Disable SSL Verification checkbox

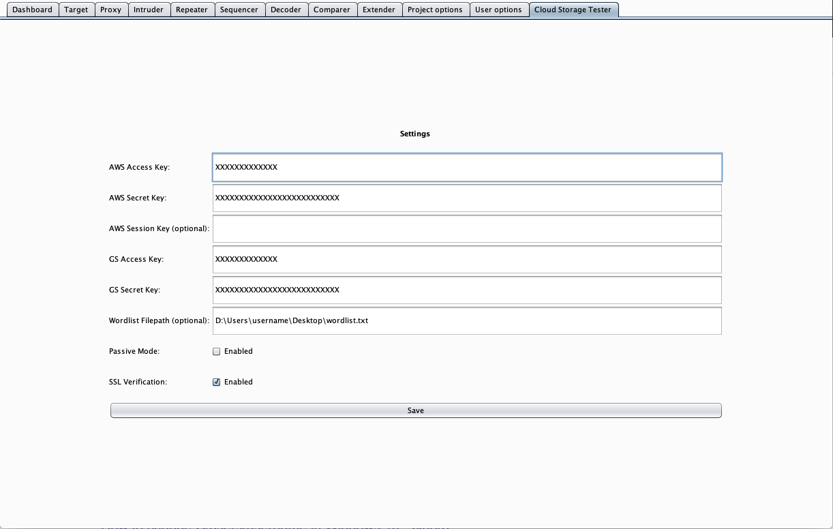click(x=217, y=382)
